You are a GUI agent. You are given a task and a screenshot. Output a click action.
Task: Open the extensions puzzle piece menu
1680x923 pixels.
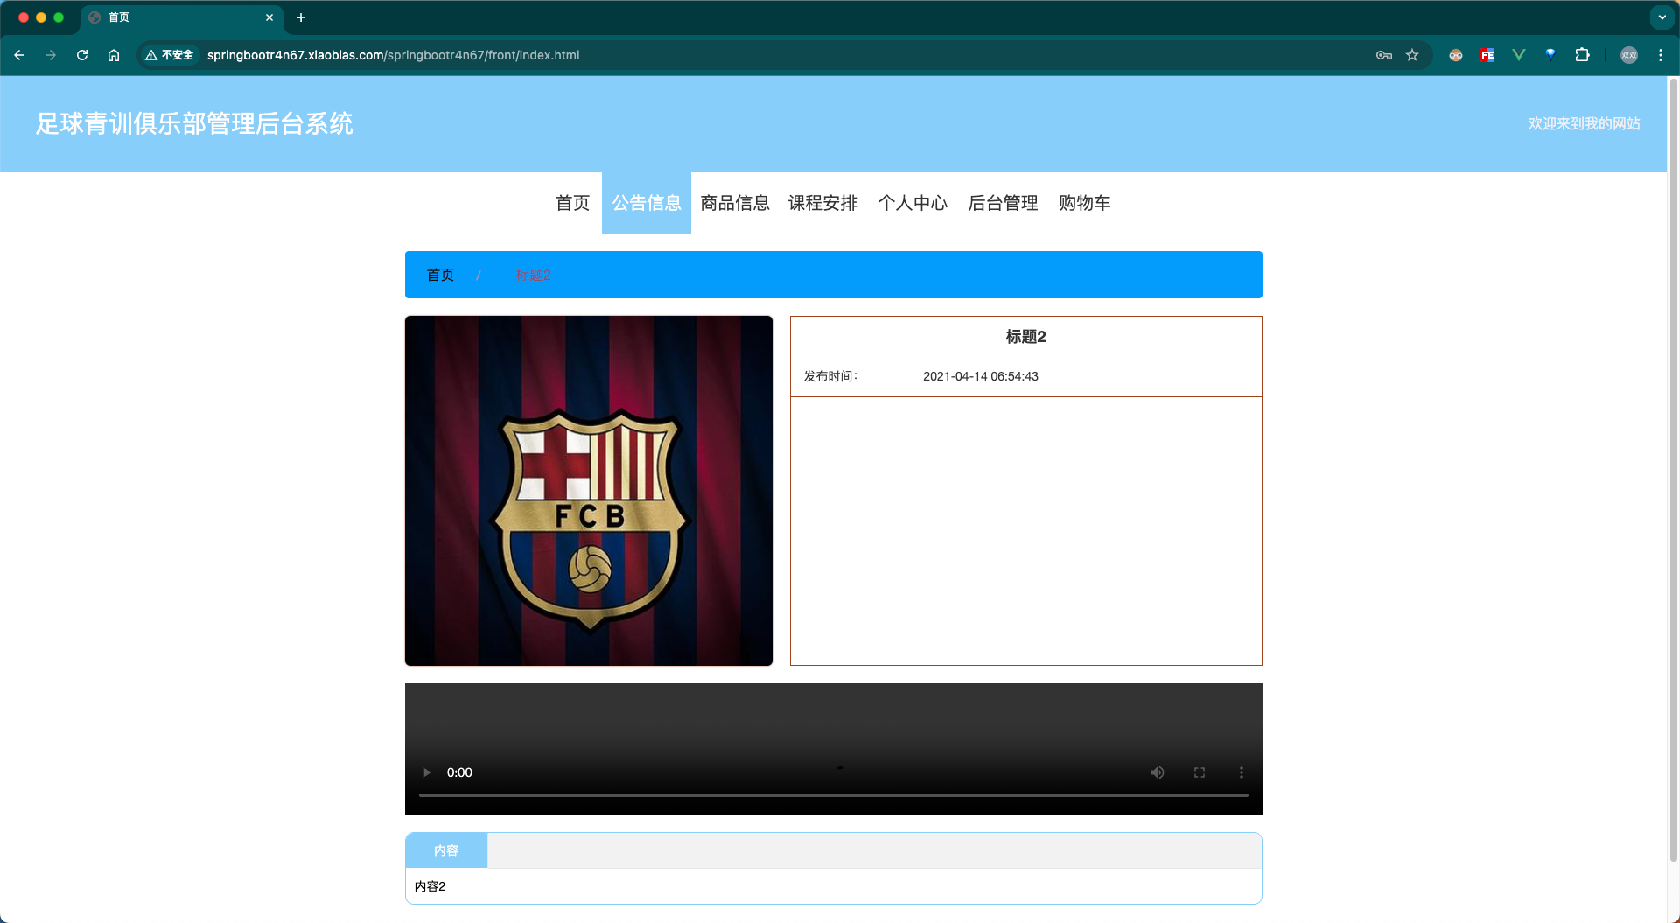[1582, 55]
